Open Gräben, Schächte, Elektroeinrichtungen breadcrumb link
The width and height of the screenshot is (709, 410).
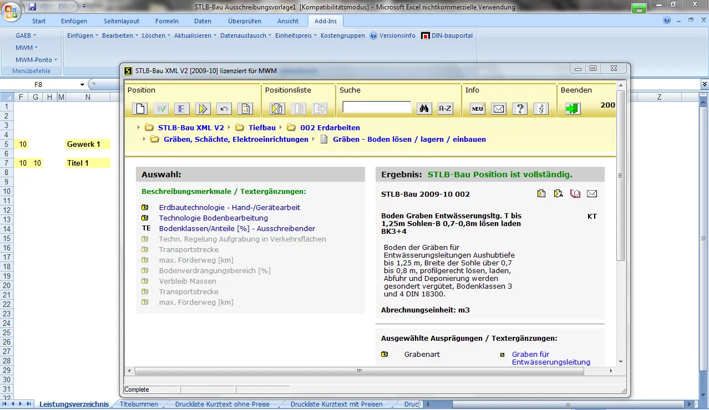[x=236, y=140]
